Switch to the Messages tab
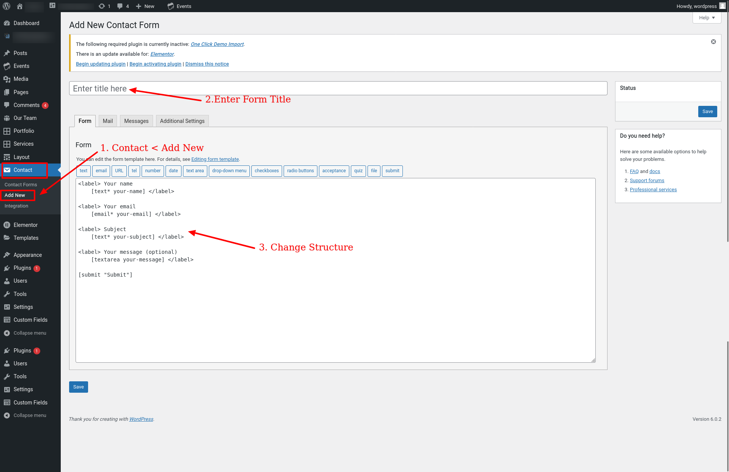 click(x=136, y=121)
